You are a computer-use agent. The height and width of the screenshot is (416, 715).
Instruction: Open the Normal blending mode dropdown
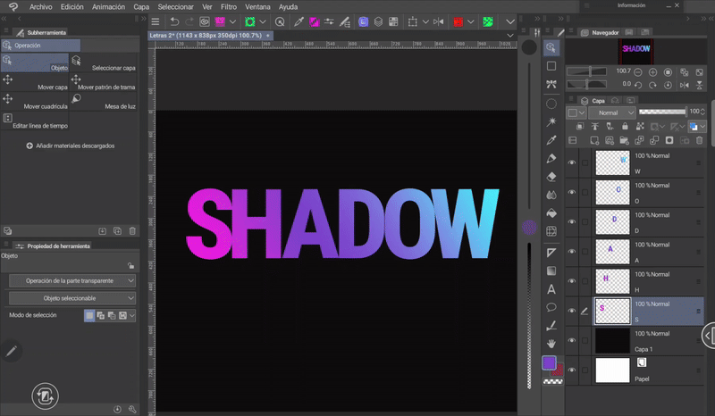(613, 113)
